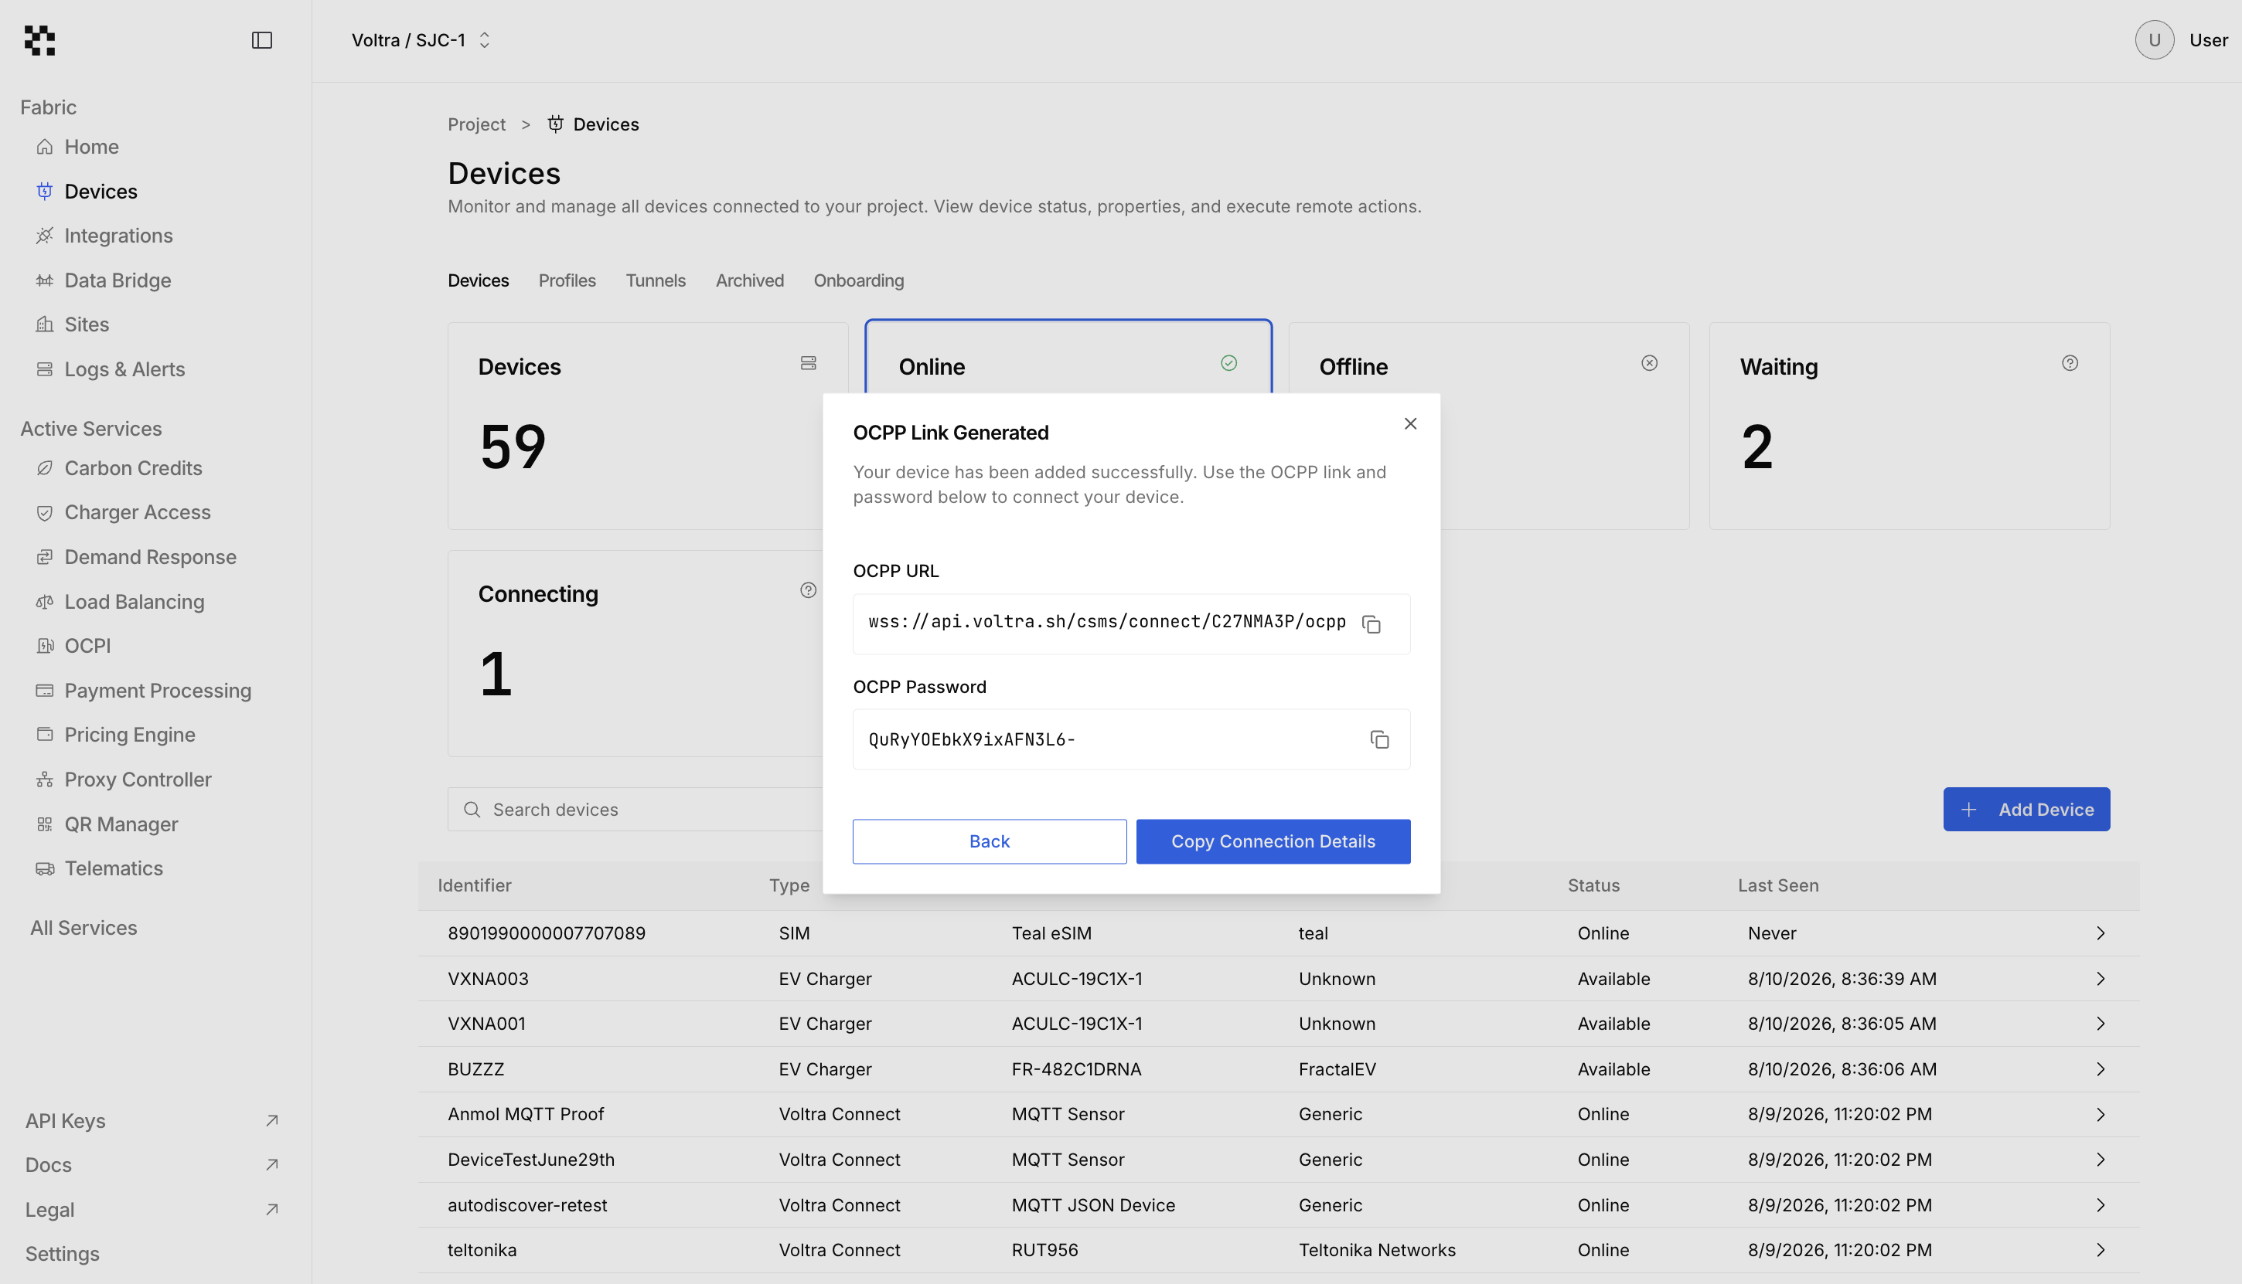This screenshot has width=2242, height=1284.
Task: Click the Devices card server icon
Action: 808,363
